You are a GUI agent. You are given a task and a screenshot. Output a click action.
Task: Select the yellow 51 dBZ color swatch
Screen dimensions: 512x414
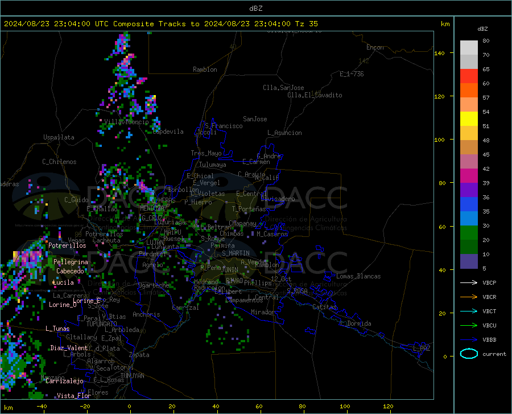[469, 119]
